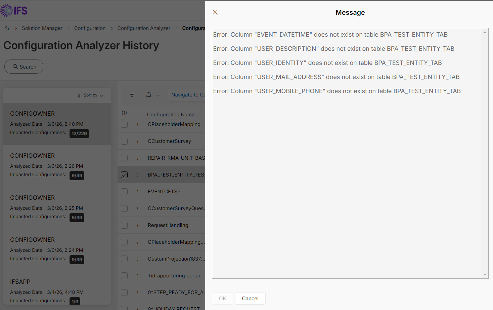Open row menu for BPA_TEST_ENTITY_TEST
Image resolution: width=493 pixels, height=310 pixels.
pyautogui.click(x=138, y=175)
